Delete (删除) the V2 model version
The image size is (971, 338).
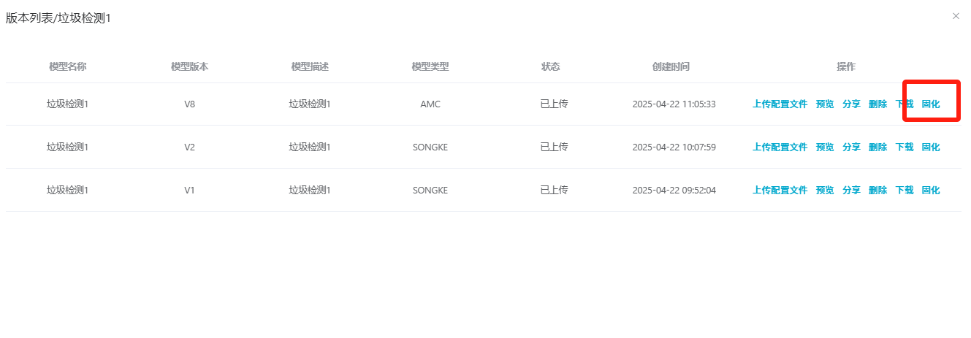click(877, 147)
